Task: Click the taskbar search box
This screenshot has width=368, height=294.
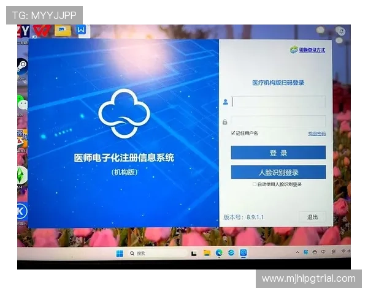Action: tap(157, 253)
